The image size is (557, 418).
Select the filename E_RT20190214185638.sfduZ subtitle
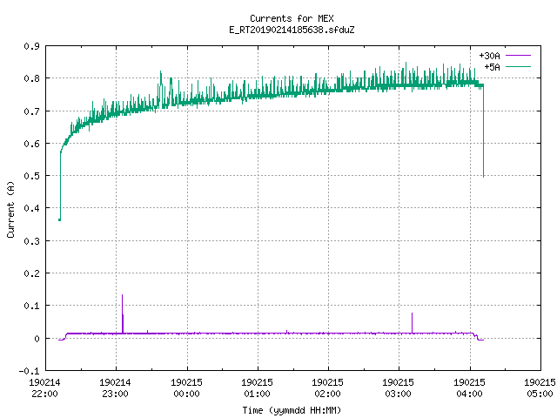tap(292, 30)
